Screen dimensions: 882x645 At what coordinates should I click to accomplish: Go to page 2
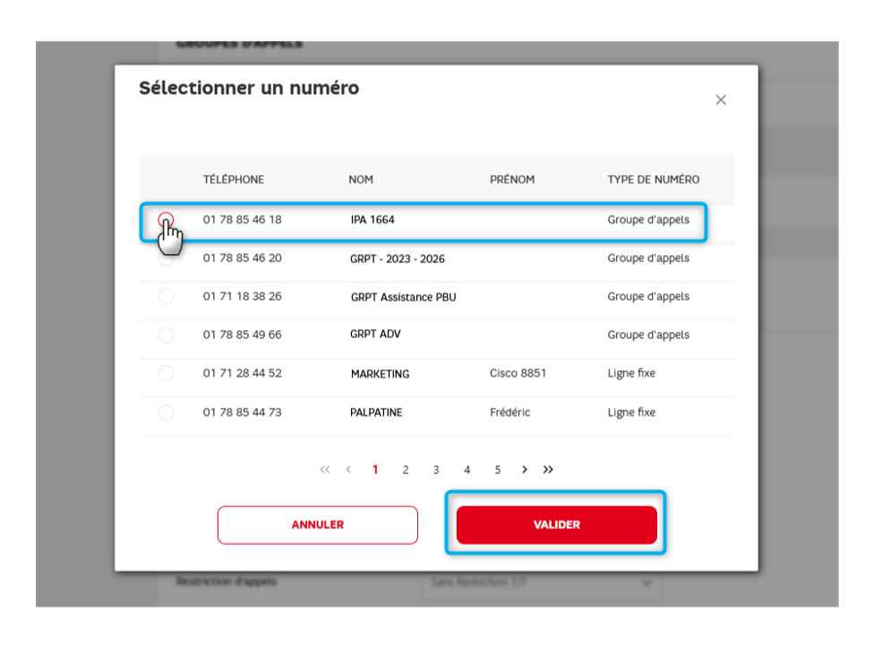(406, 470)
